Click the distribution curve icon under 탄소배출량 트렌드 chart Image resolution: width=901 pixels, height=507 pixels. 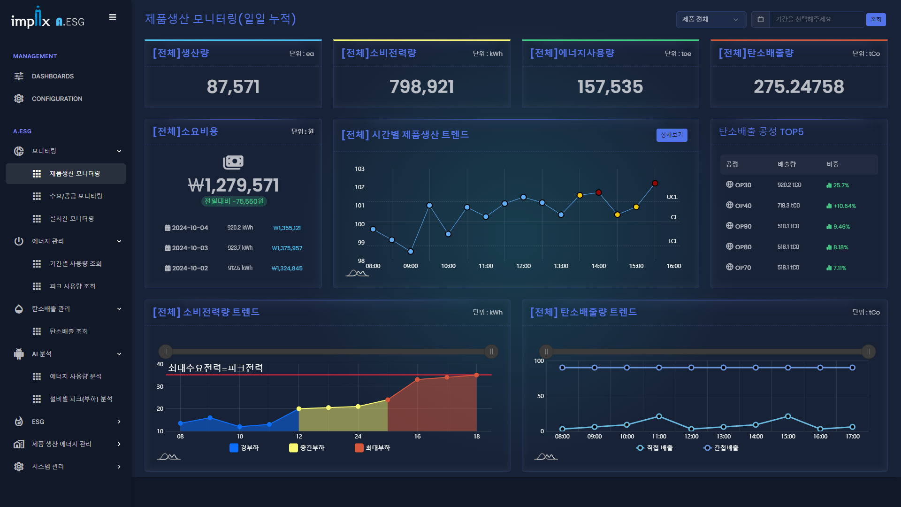click(x=546, y=457)
